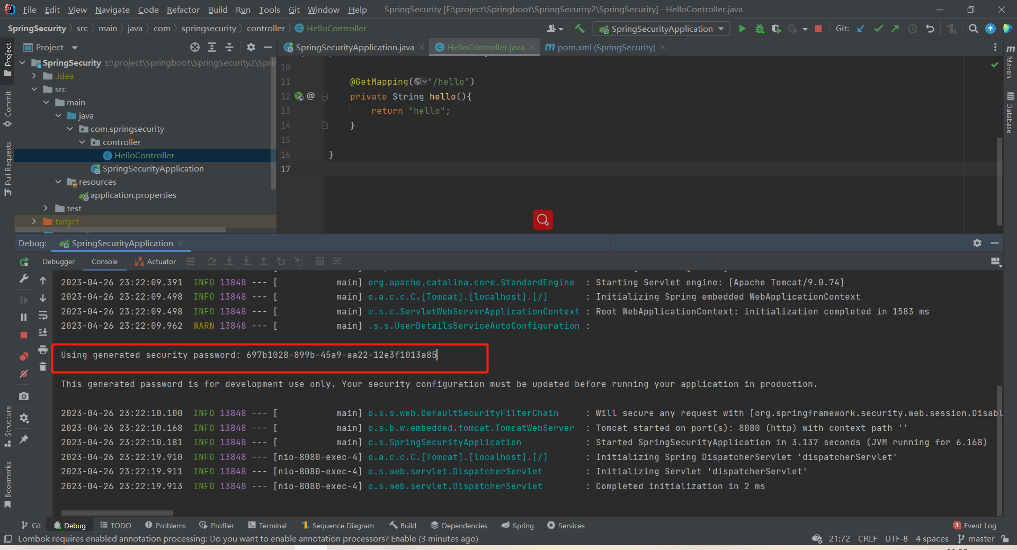Click the console horizontal scrollbar
The width and height of the screenshot is (1017, 550).
click(x=117, y=513)
